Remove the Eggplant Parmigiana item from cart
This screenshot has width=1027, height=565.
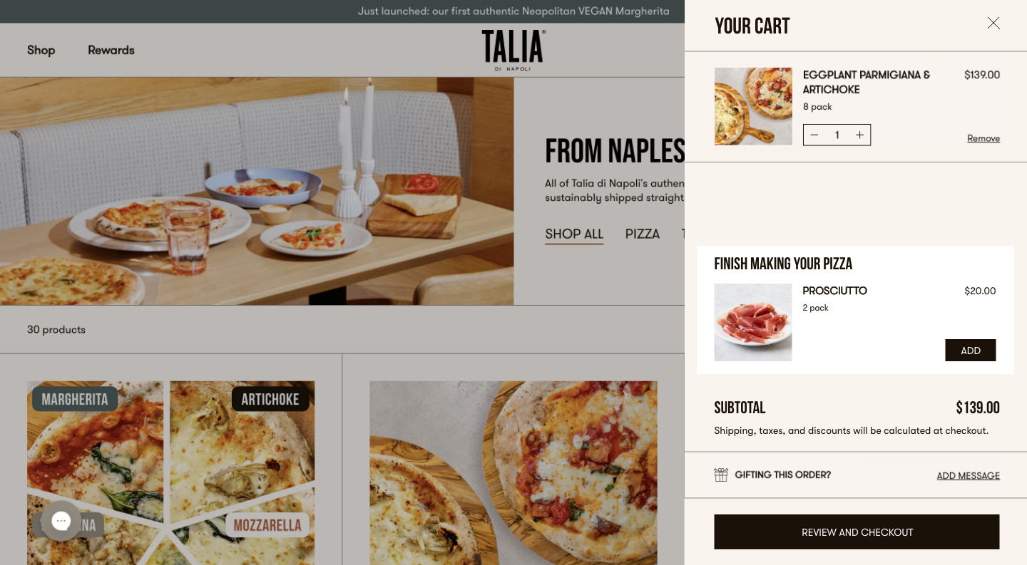(983, 138)
